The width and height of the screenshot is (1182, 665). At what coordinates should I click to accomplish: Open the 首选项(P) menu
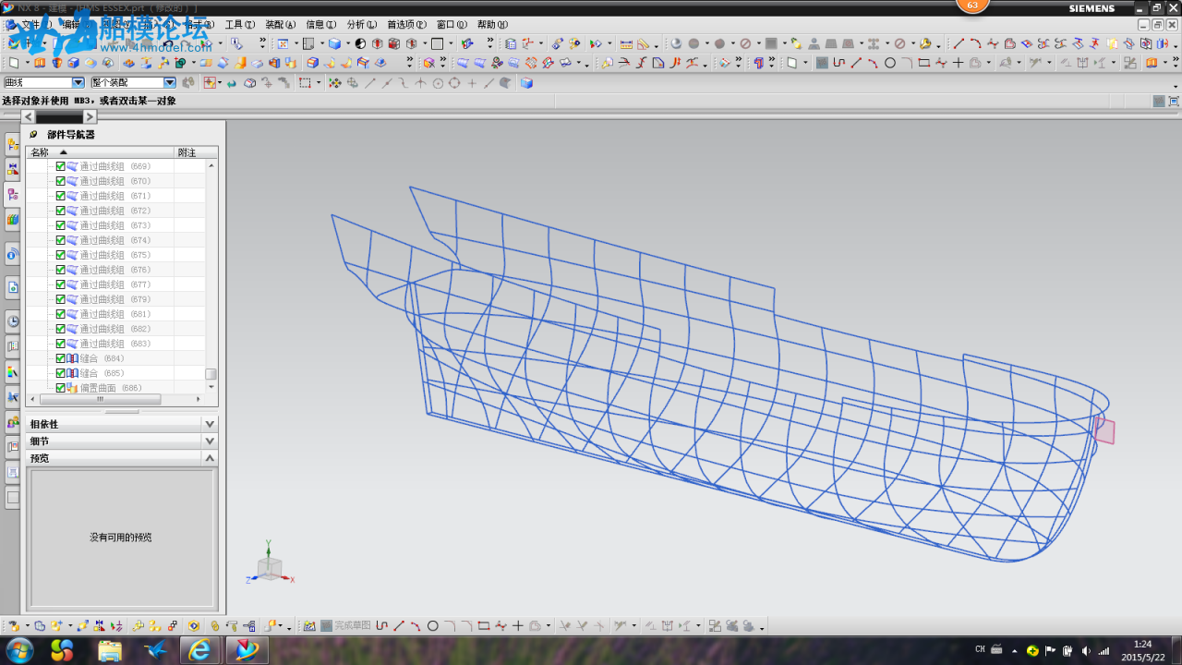406,25
